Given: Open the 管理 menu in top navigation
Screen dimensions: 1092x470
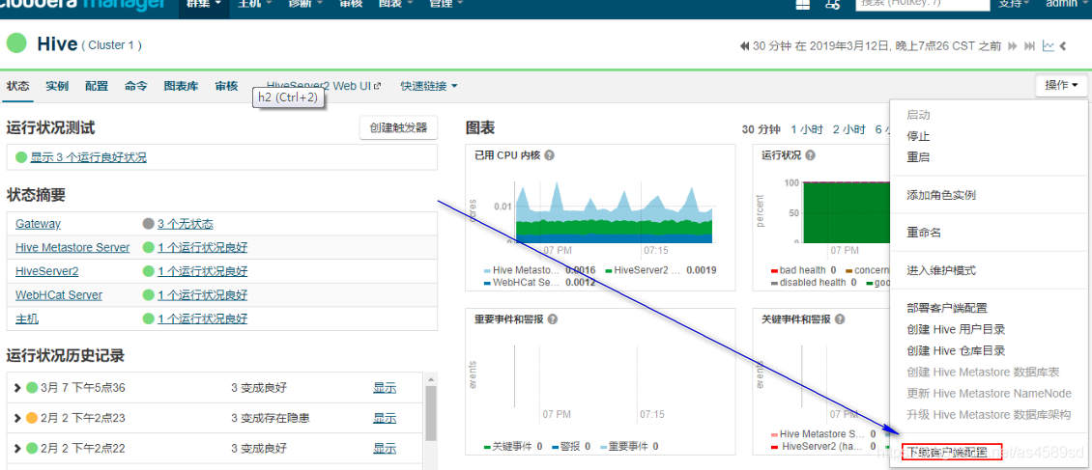Looking at the screenshot, I should click(445, 4).
